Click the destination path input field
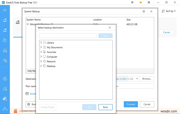 point(68,36)
